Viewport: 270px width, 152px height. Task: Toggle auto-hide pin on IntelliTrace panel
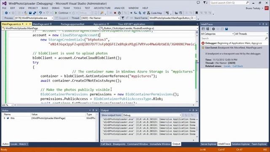pos(263,24)
